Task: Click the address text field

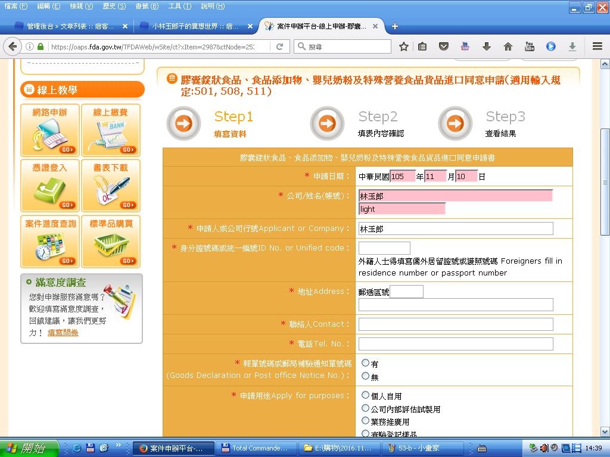Action: [456, 305]
